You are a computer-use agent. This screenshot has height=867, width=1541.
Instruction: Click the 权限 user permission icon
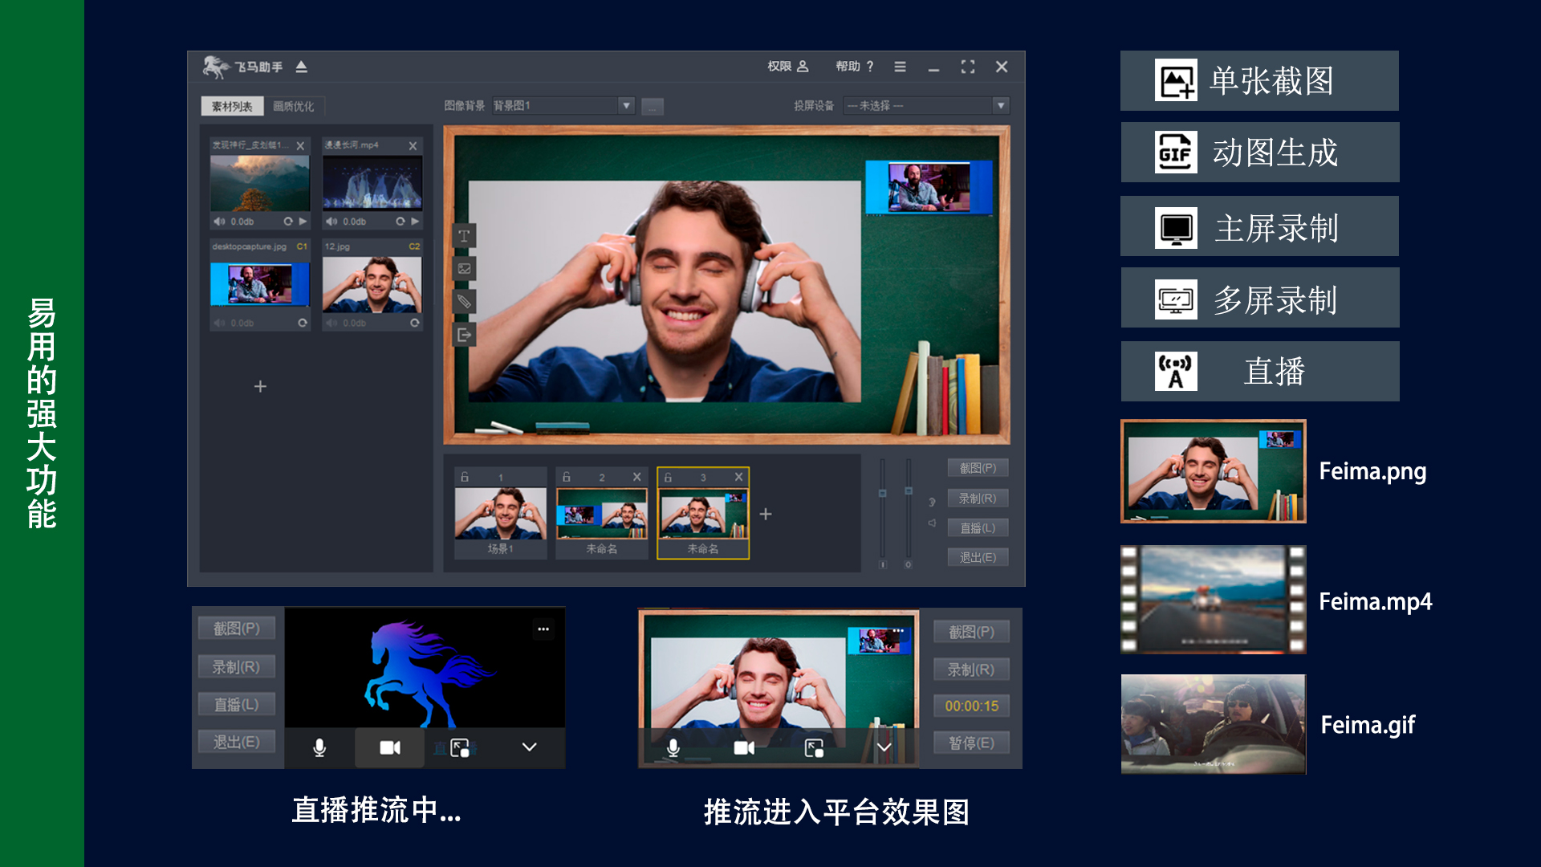(803, 67)
